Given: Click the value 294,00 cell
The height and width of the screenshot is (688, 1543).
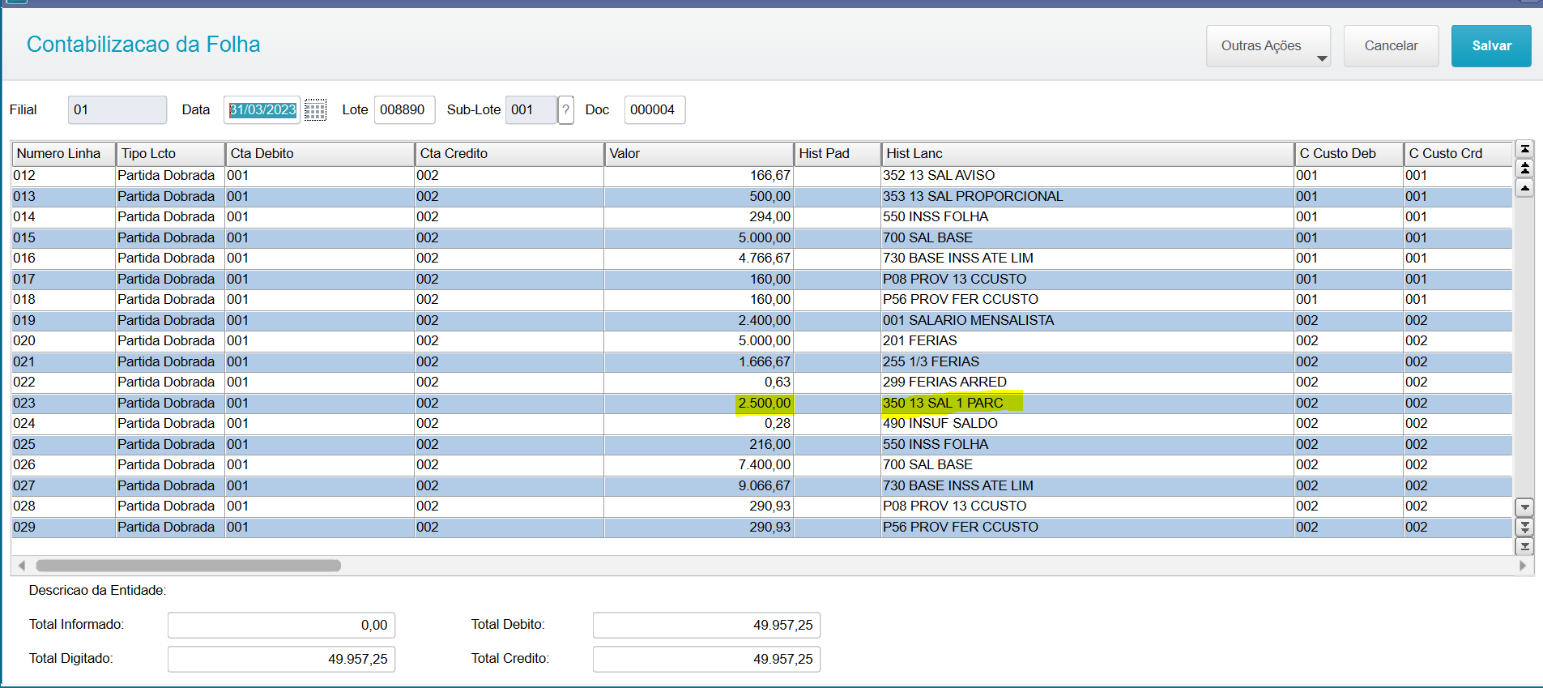Looking at the screenshot, I should click(x=699, y=217).
